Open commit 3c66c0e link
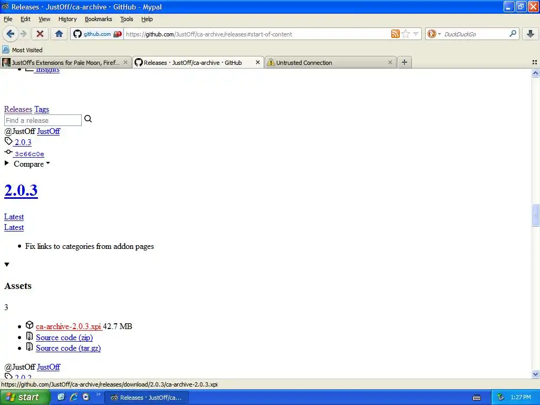 pyautogui.click(x=30, y=154)
